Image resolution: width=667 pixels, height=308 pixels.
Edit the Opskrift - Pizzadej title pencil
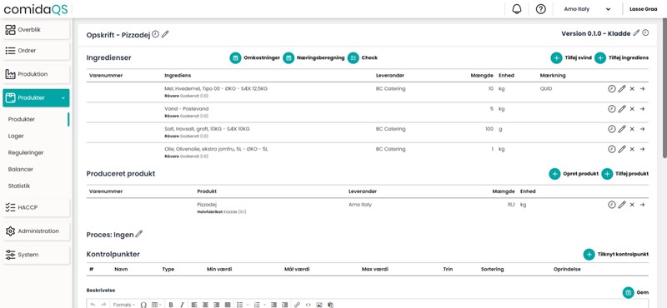point(165,34)
